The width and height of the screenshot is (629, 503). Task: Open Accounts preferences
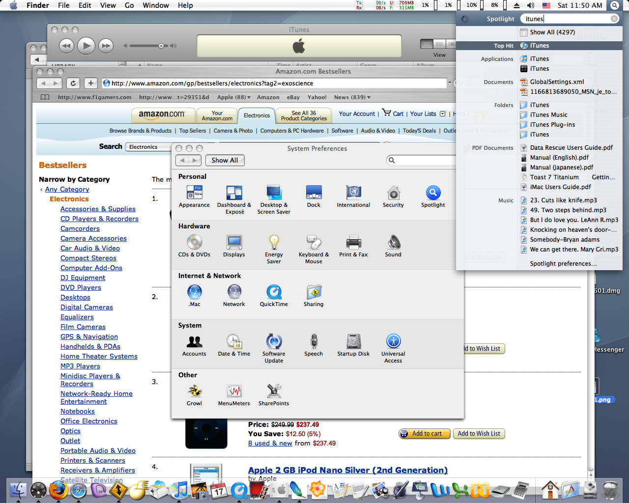tap(194, 345)
